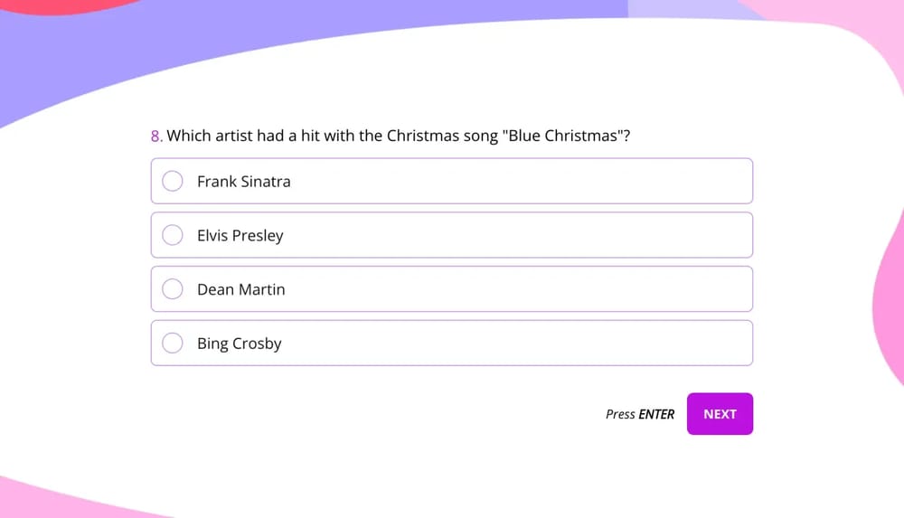The height and width of the screenshot is (518, 904).
Task: Click the "Bing Crosby" answer text
Action: 239,344
